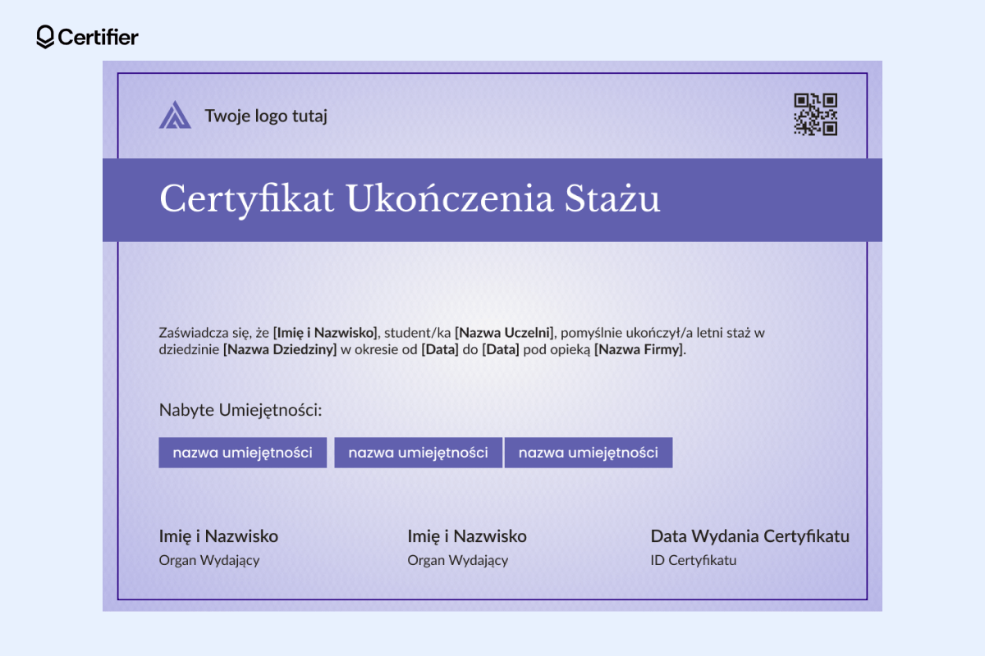Select 'Data Wydania Certyfikatu' text

coord(750,536)
